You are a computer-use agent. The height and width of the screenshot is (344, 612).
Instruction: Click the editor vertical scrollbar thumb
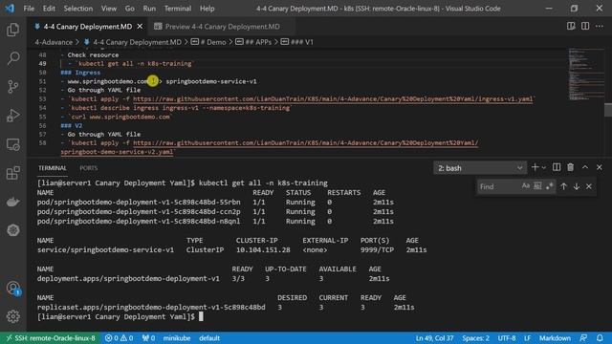608,110
